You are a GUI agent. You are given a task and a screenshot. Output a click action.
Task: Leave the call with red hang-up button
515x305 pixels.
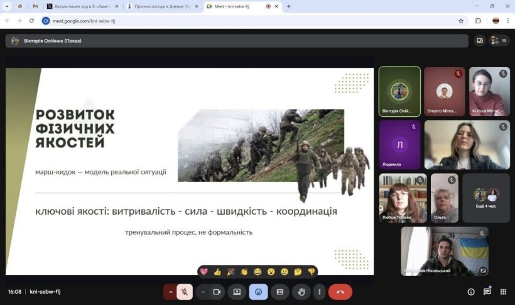340,292
